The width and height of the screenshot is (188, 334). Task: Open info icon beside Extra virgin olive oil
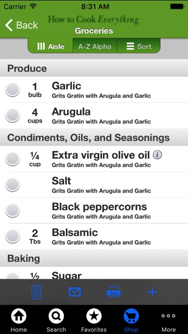[157, 155]
